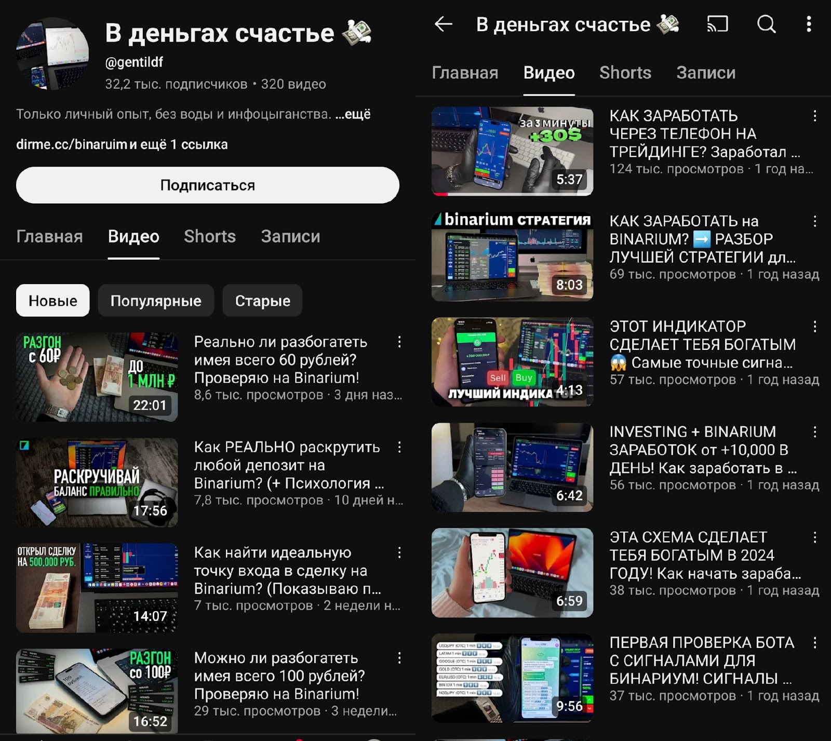831x741 pixels.
Task: Open the dirme.cc/binaruim link
Action: (x=72, y=144)
